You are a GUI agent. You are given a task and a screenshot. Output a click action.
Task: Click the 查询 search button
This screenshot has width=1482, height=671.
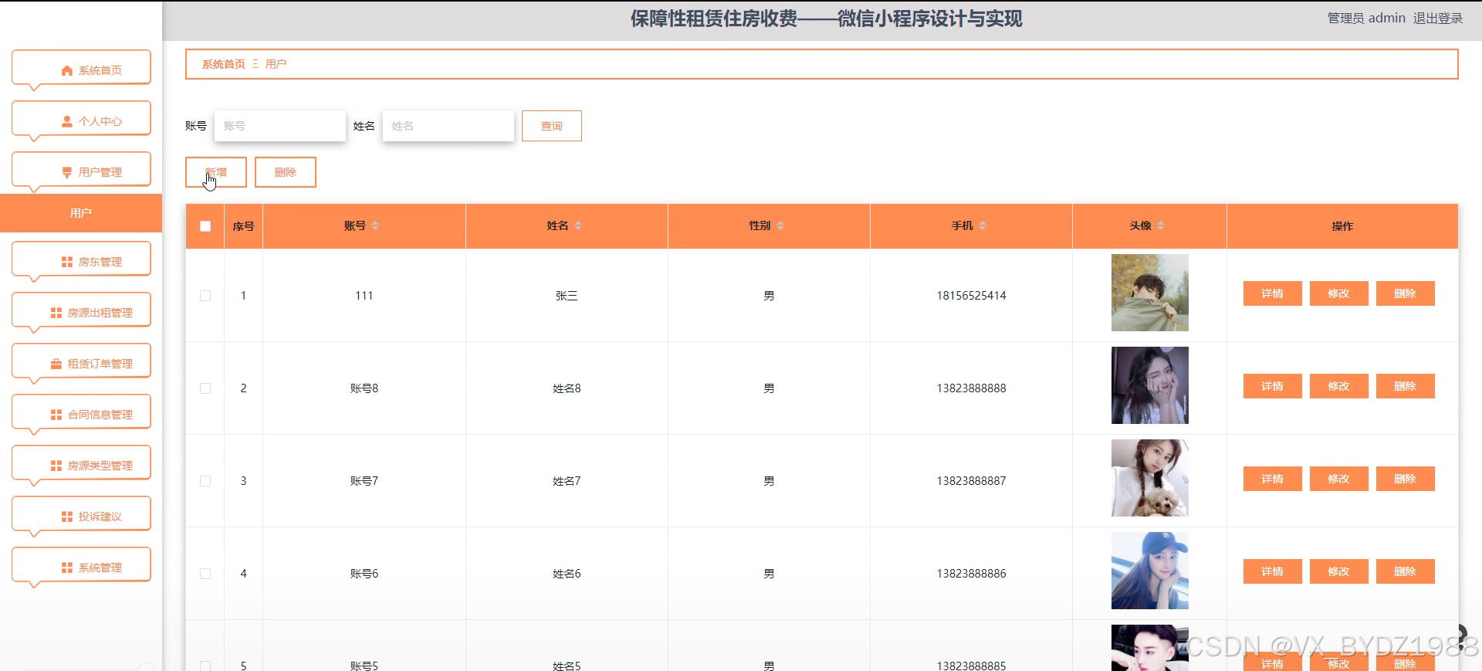552,126
